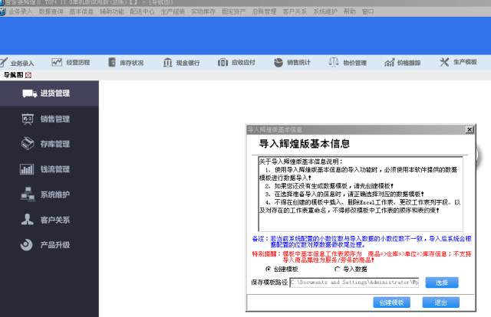Open 配送中心 menu
491x317 pixels.
pos(142,11)
